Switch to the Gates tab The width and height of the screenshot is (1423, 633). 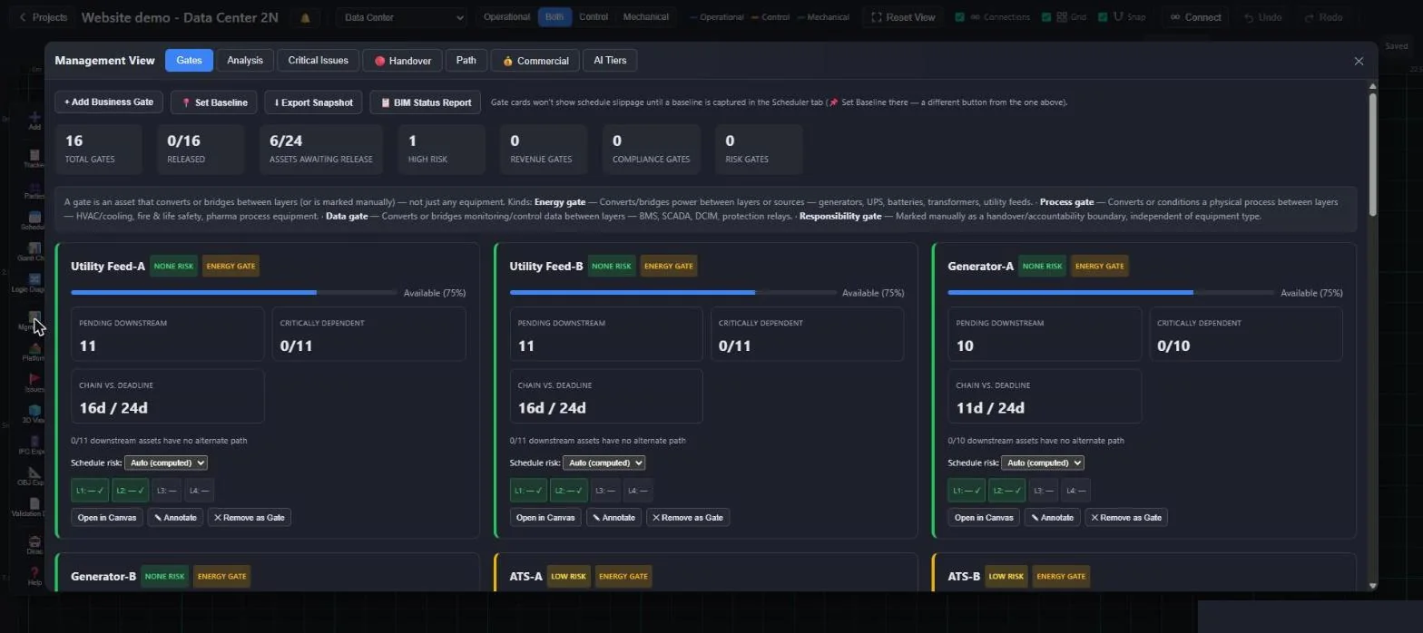[x=189, y=61]
